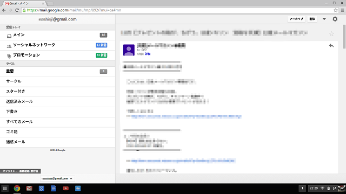
Task: Click the battery status icon
Action: pyautogui.click(x=329, y=188)
